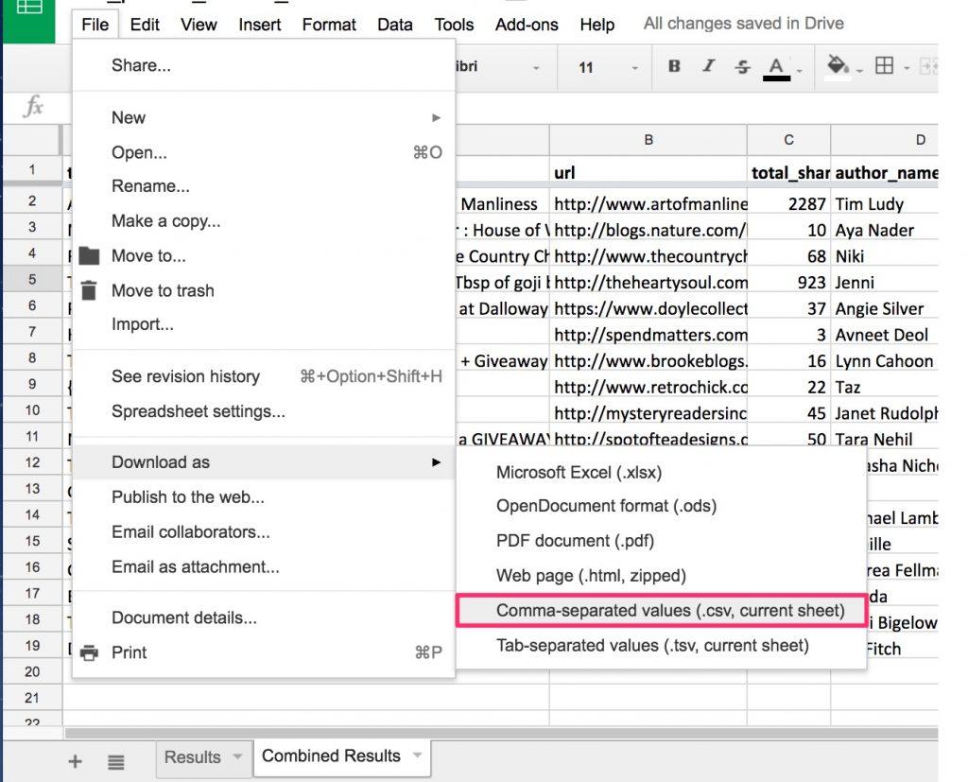Toggle bold formatting
Image resolution: width=968 pixels, height=782 pixels.
click(x=673, y=66)
